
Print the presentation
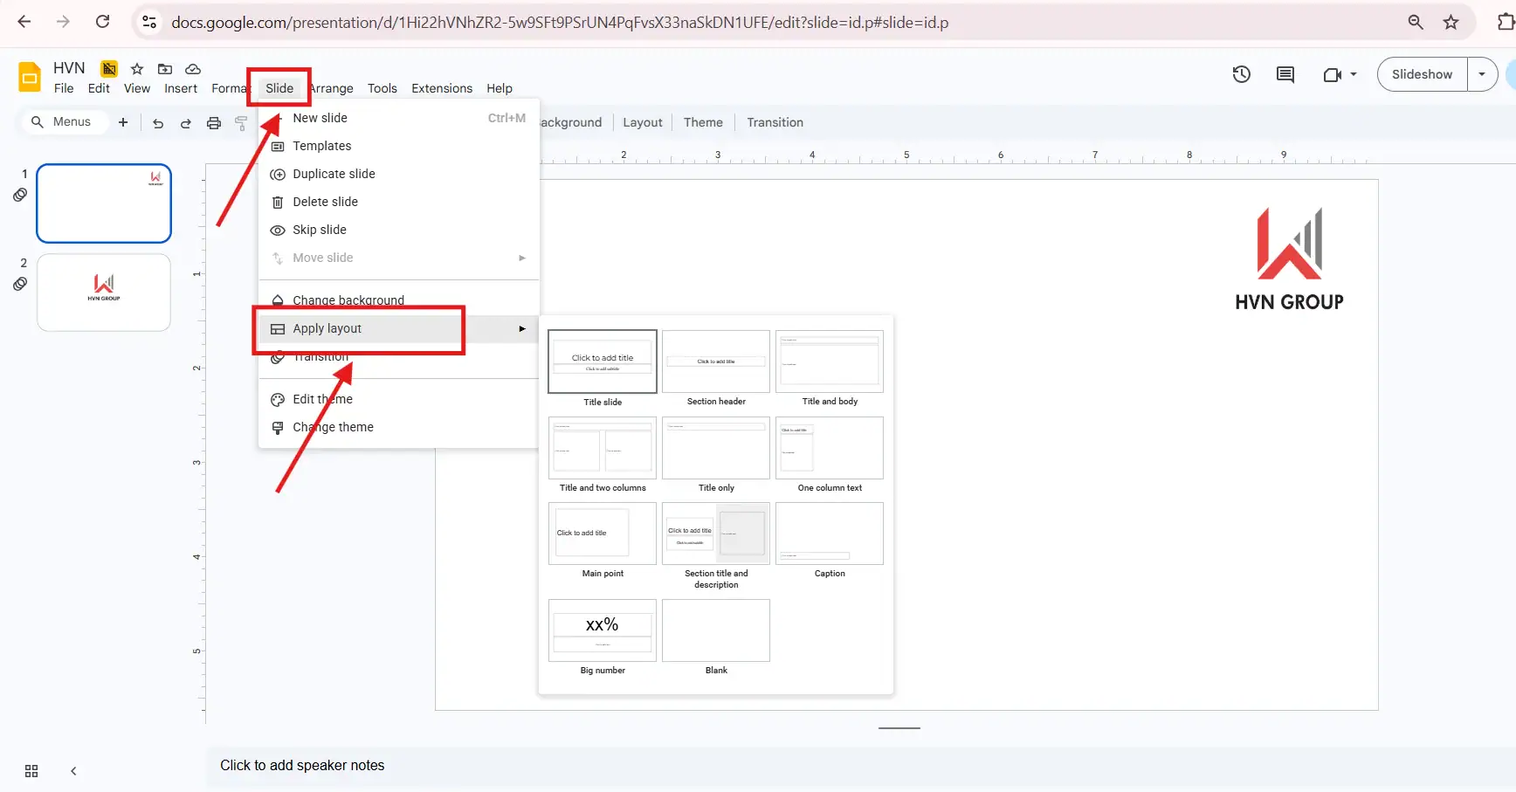pyautogui.click(x=214, y=122)
